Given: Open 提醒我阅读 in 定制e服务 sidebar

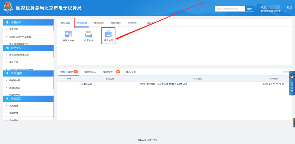Looking at the screenshot, I should tap(15, 88).
